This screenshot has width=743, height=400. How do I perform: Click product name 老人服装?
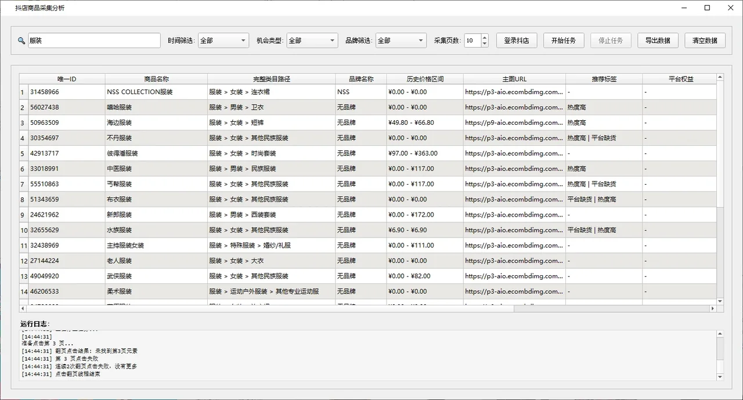click(x=156, y=261)
